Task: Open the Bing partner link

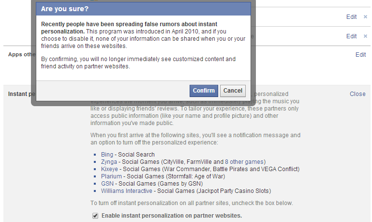Action: pos(107,155)
